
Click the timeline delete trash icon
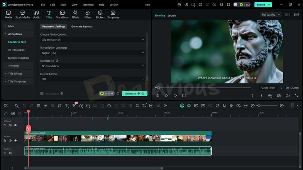39,106
